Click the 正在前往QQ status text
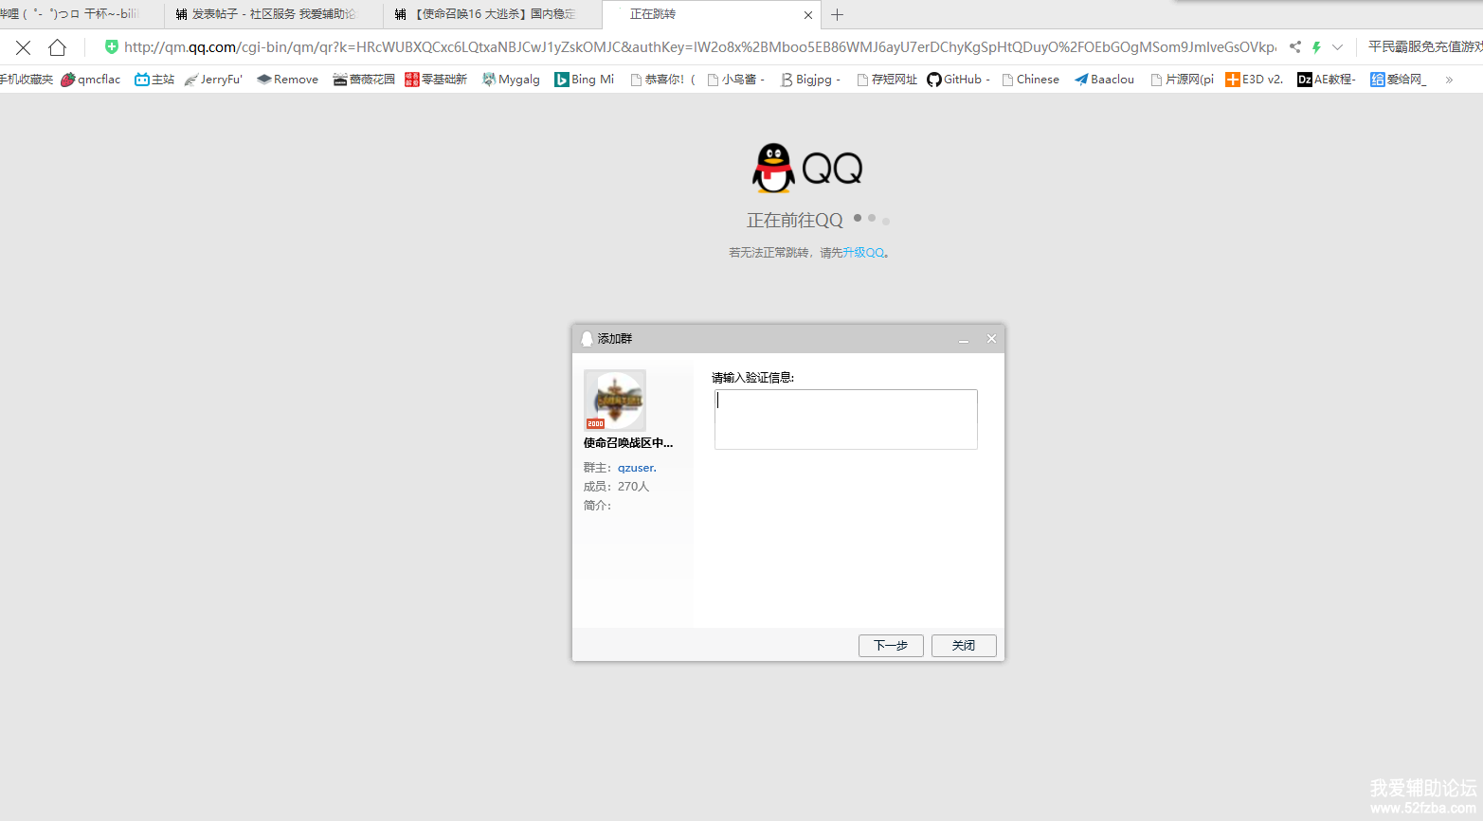 795,221
